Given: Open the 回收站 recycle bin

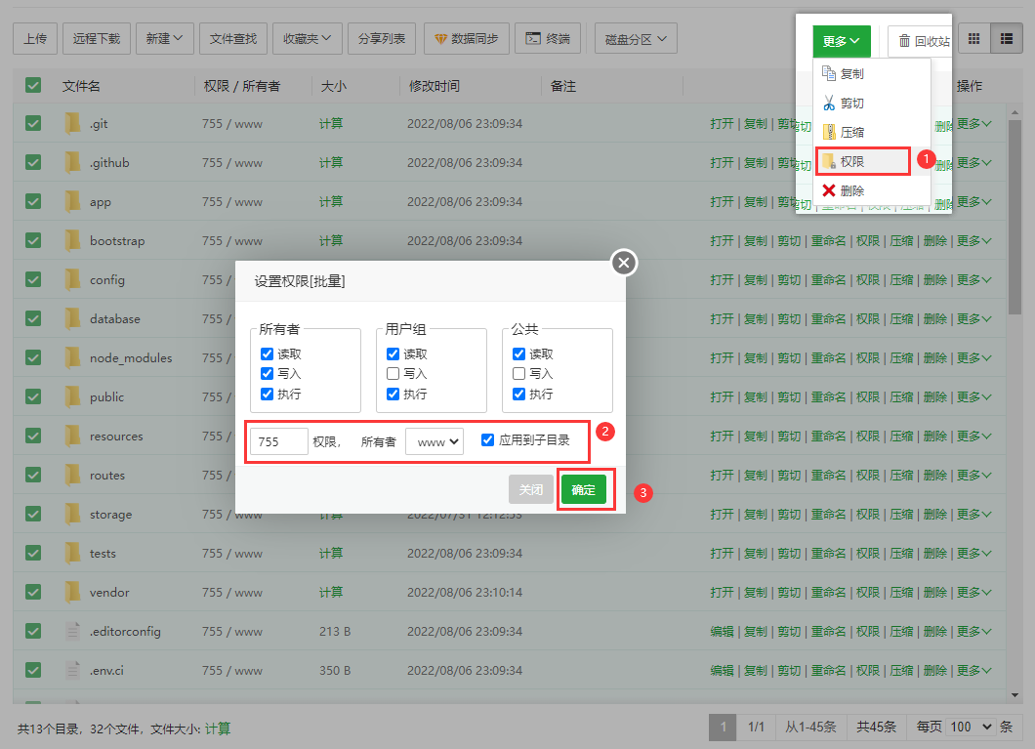Looking at the screenshot, I should pyautogui.click(x=921, y=41).
